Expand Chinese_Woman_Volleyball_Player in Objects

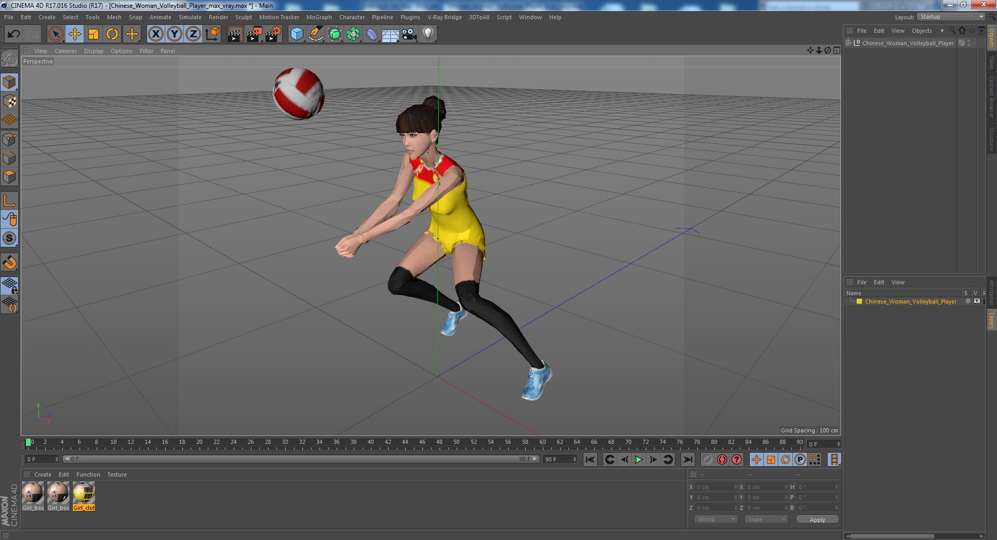pyautogui.click(x=848, y=43)
